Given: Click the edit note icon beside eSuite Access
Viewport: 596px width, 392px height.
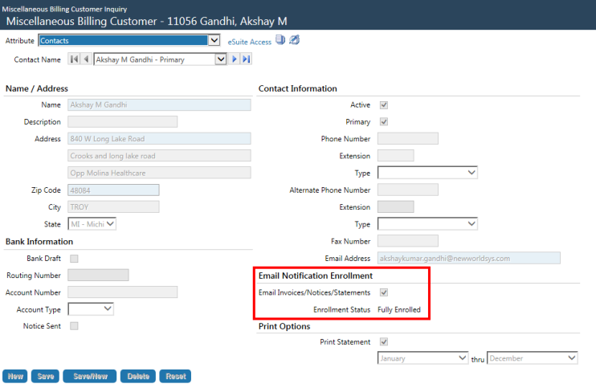Looking at the screenshot, I should (294, 39).
